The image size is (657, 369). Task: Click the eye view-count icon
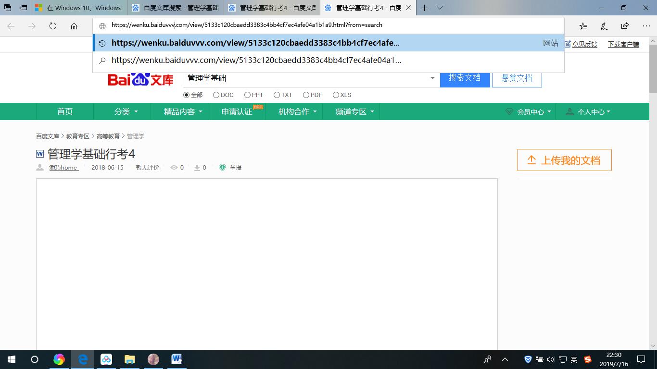click(175, 167)
